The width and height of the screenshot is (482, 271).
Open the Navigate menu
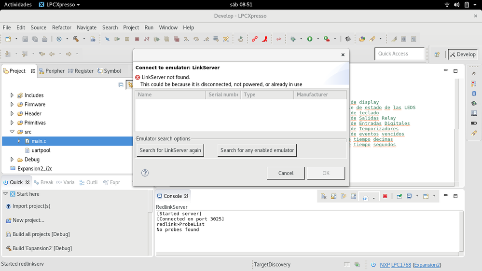[87, 27]
